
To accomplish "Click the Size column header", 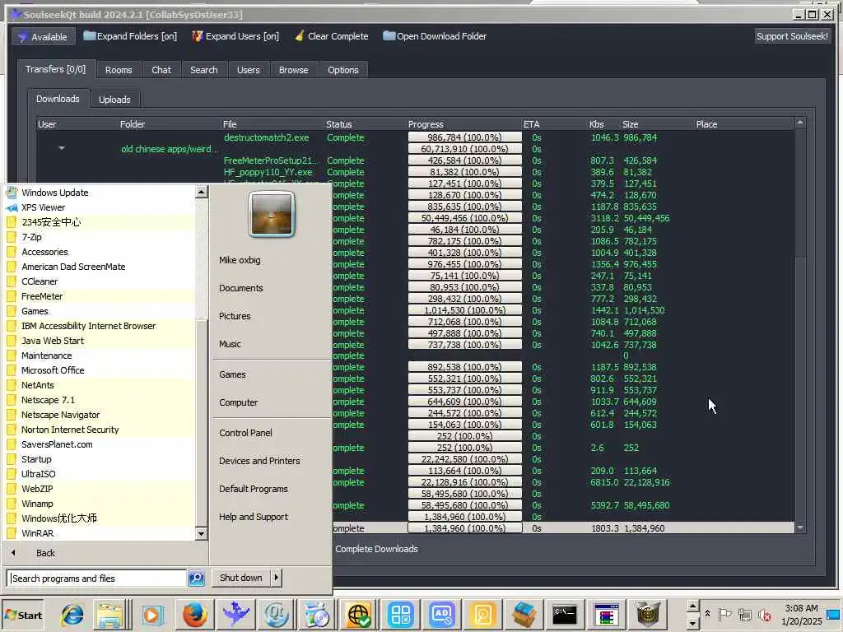I will click(x=630, y=124).
